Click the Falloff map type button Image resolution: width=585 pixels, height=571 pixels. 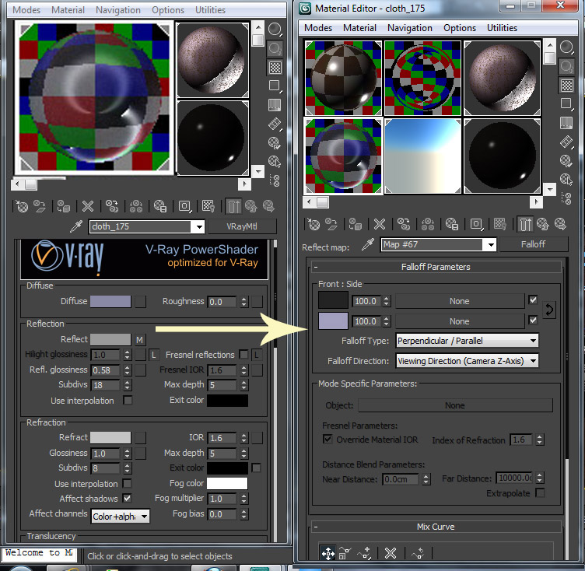pyautogui.click(x=533, y=244)
